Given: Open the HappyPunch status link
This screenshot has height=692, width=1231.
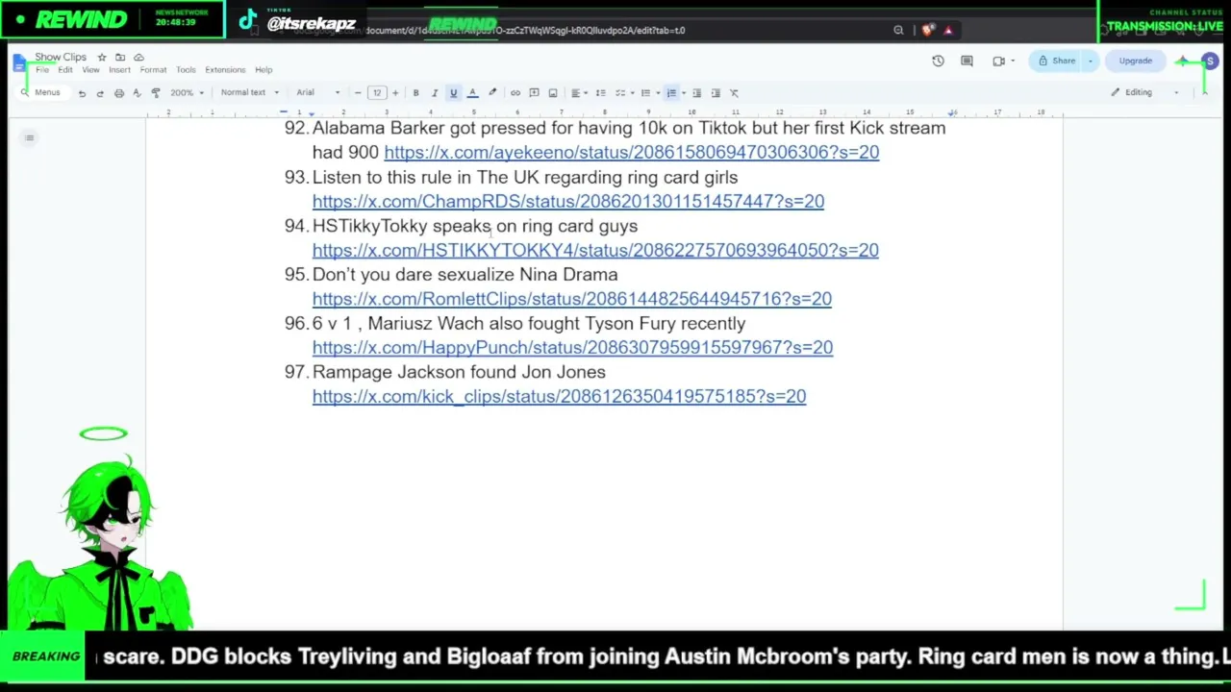Looking at the screenshot, I should (572, 348).
